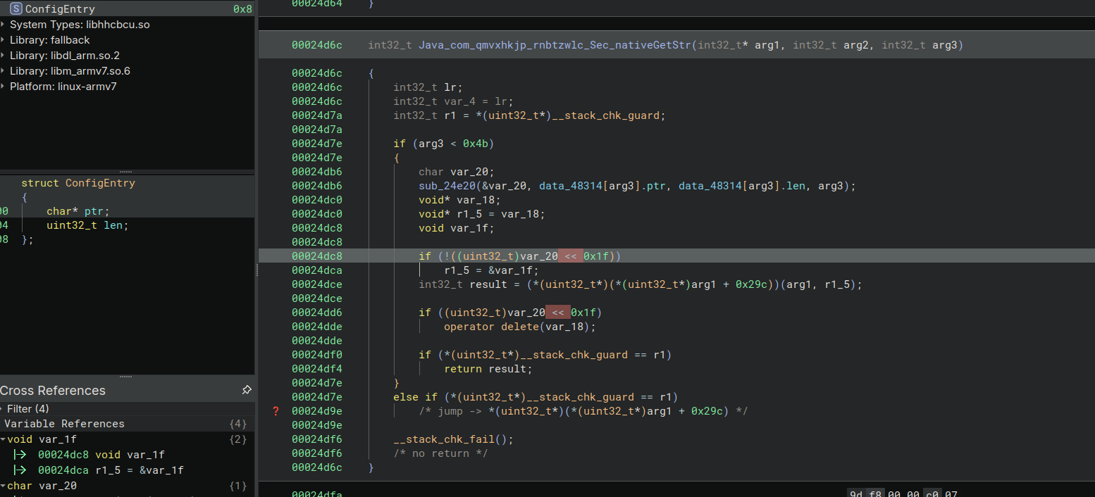
Task: Click offset 0x29c in the result line
Action: (x=751, y=284)
